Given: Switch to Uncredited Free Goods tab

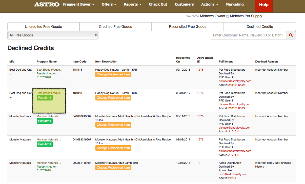Looking at the screenshot, I should tap(43, 27).
